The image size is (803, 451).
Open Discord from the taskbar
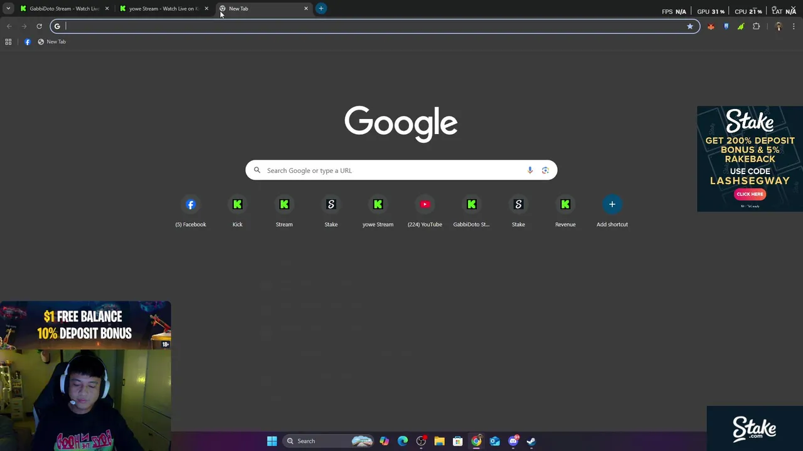513,441
